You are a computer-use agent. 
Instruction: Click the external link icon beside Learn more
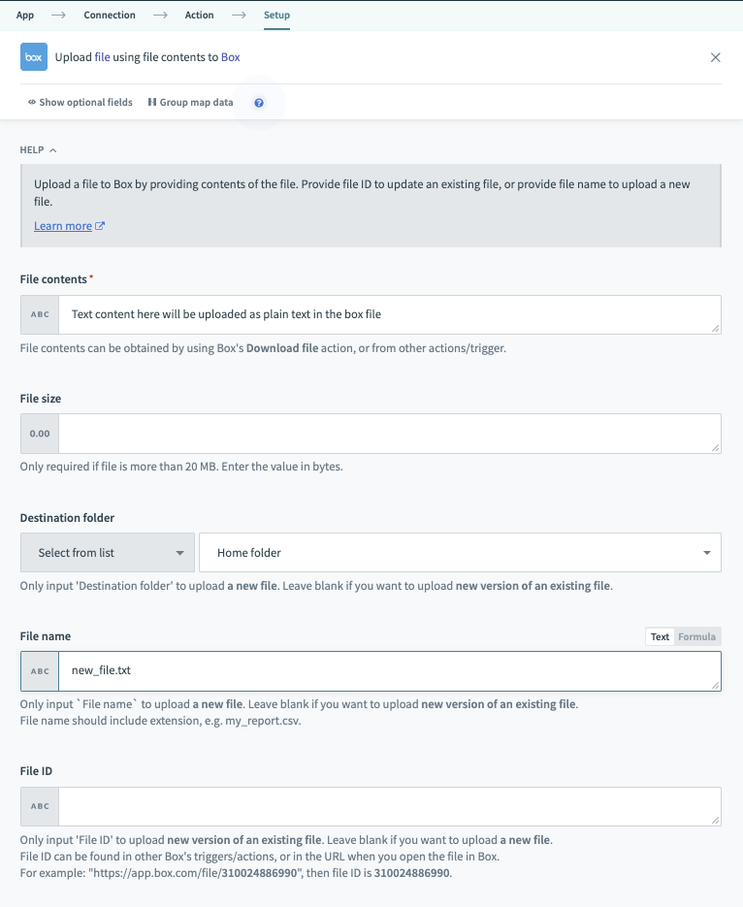tap(100, 227)
